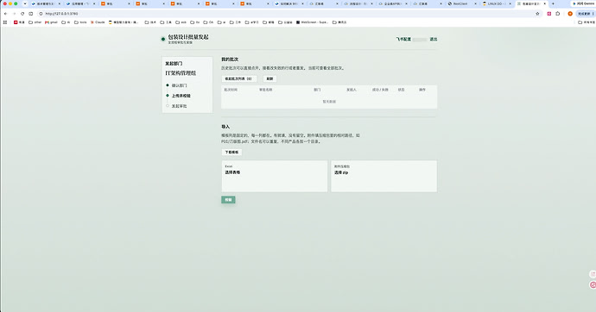The width and height of the screenshot is (596, 312).
Task: Bookmark this page with the star icon
Action: 537,14
